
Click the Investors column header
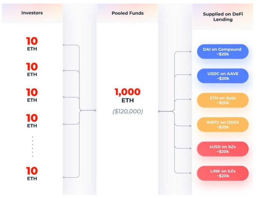click(x=32, y=13)
